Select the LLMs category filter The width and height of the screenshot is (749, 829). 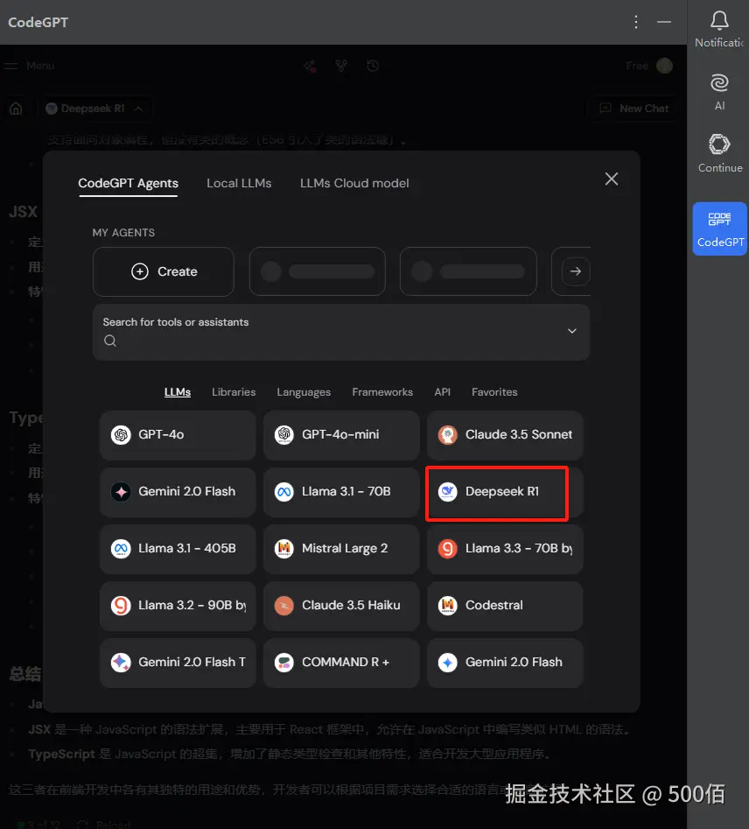[178, 392]
